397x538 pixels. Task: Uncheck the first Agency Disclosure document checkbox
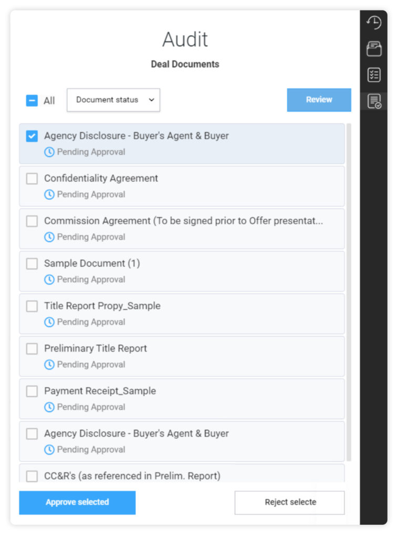32,136
